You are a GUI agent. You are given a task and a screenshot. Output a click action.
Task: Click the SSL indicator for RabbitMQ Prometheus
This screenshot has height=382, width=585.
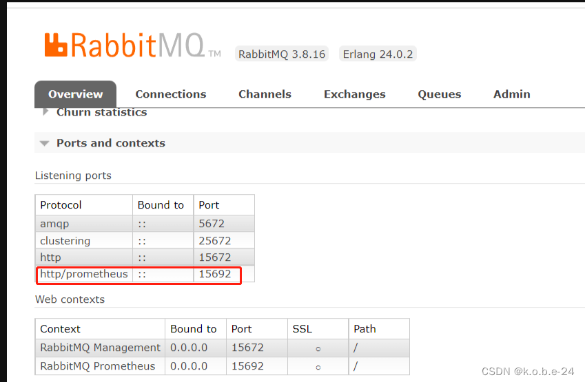click(x=318, y=367)
